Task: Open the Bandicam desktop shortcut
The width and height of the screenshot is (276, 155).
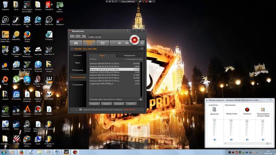Action: pos(38,110)
